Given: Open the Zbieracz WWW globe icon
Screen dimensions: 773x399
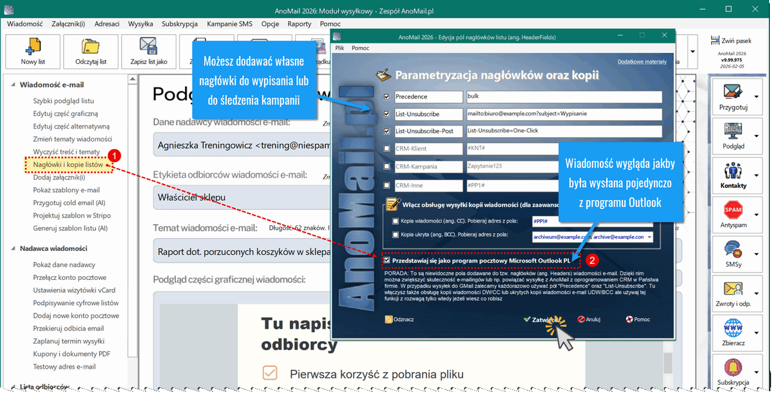Looking at the screenshot, I should pos(734,328).
